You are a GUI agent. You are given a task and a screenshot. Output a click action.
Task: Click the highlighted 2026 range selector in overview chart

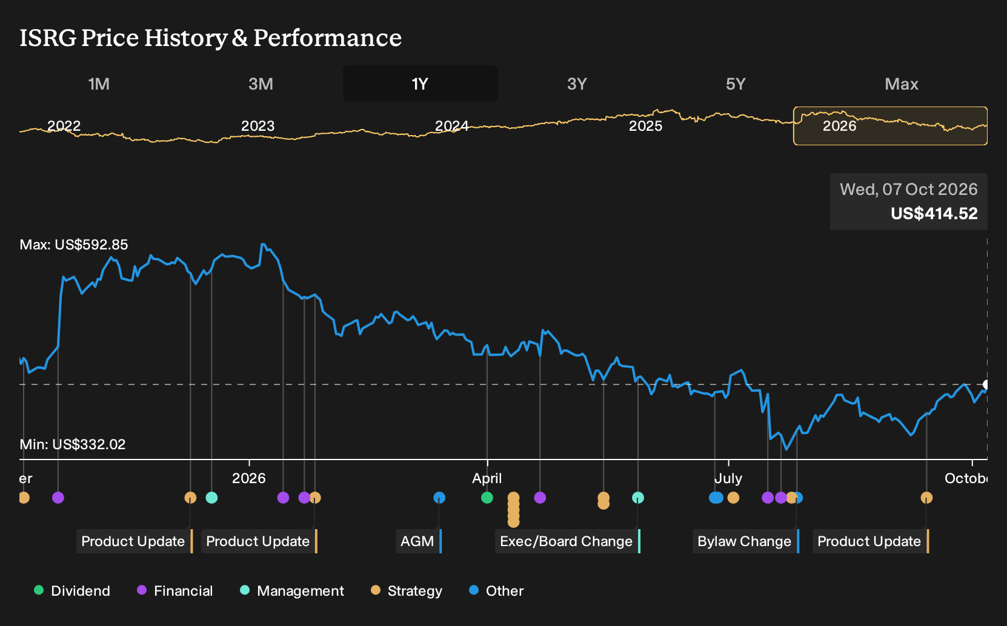coord(890,126)
